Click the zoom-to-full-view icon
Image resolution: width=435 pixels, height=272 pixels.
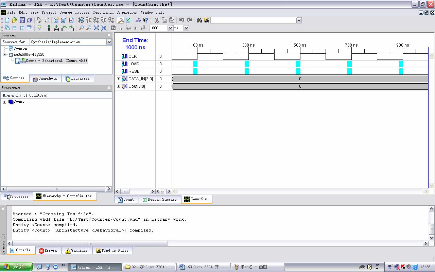point(96,28)
